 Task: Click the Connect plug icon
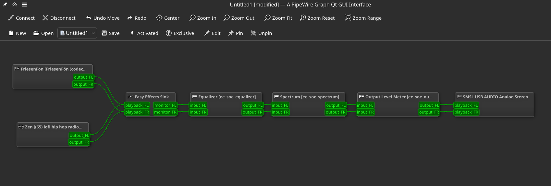tap(11, 18)
